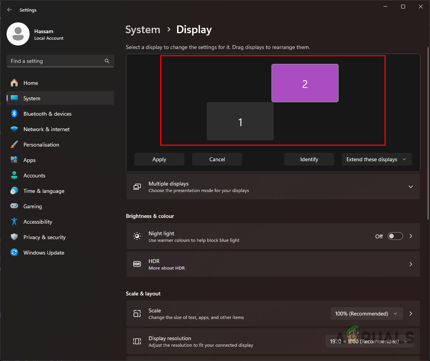This screenshot has width=430, height=361.
Task: Open the Extend these displays dropdown
Action: click(x=376, y=159)
